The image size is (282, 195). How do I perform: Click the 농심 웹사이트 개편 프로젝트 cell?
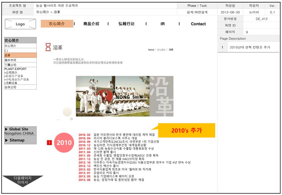point(105,6)
